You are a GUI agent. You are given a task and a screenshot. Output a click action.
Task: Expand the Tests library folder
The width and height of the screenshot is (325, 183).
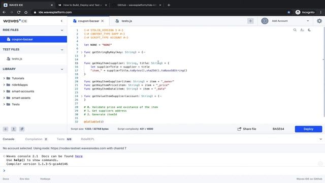4,104
